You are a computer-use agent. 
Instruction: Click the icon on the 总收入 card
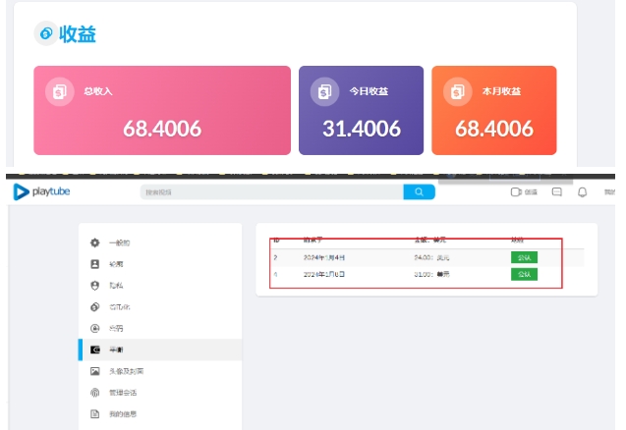pyautogui.click(x=60, y=91)
